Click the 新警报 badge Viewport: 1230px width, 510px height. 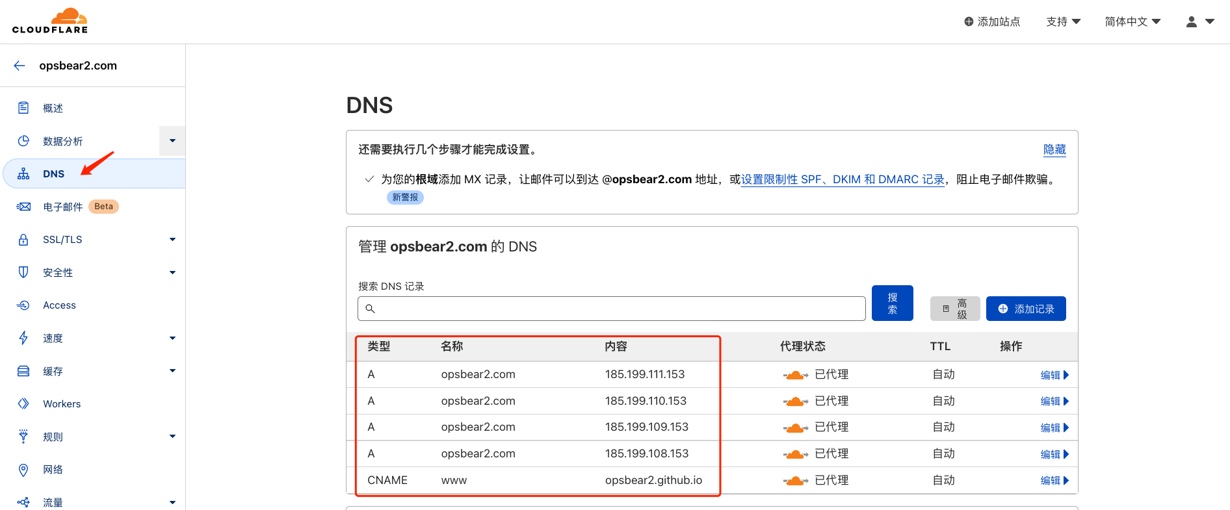point(405,198)
